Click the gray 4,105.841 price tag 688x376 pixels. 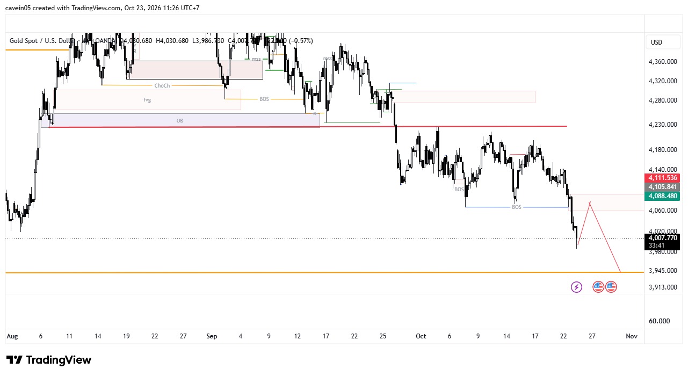tap(663, 187)
